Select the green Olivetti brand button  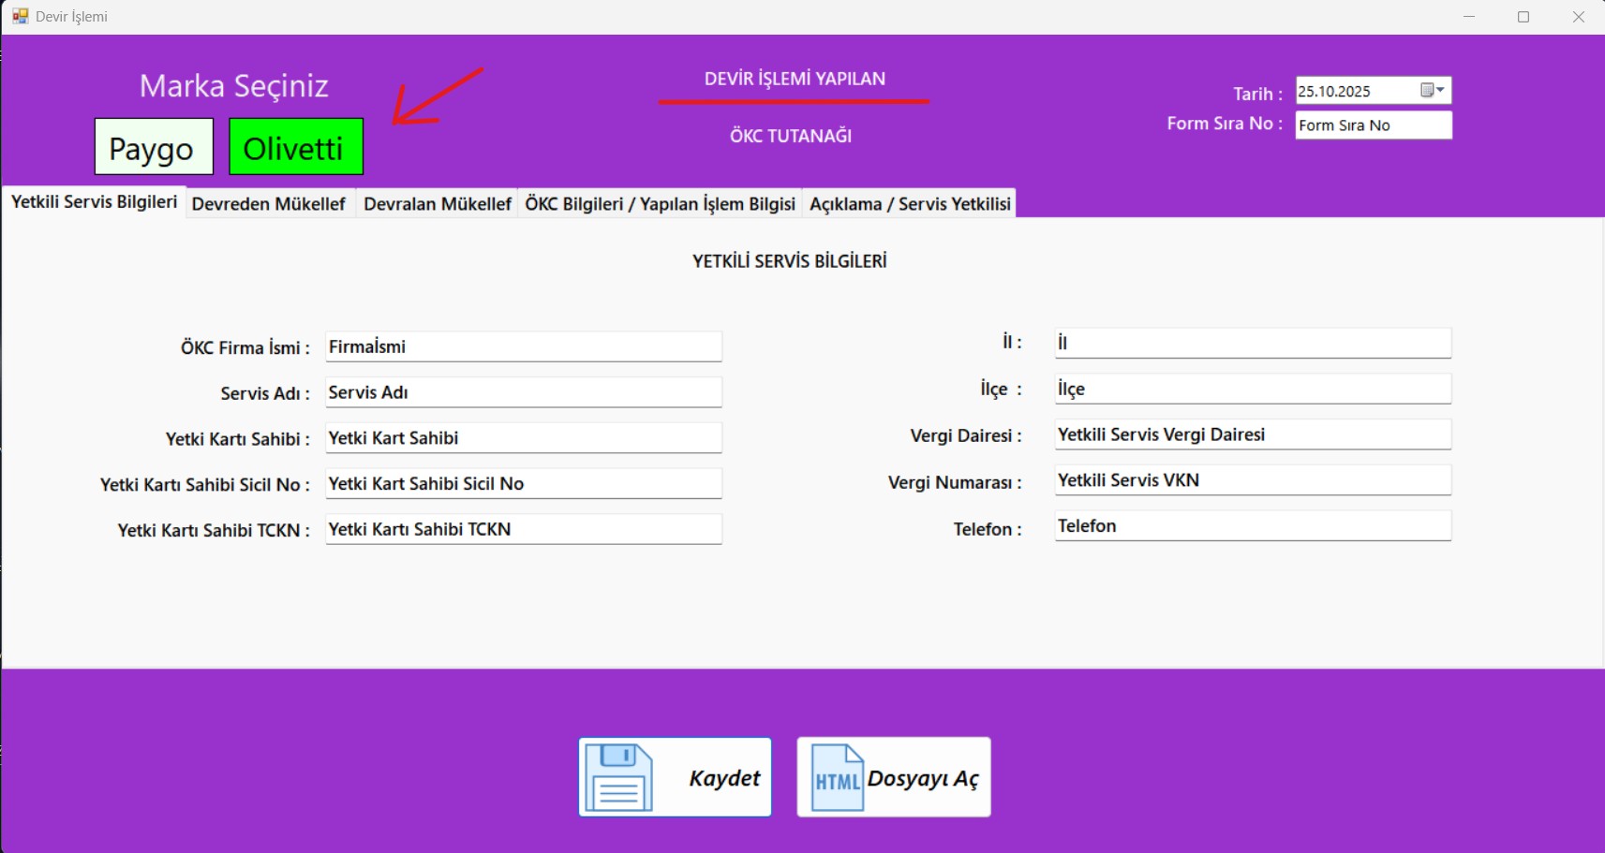[296, 147]
